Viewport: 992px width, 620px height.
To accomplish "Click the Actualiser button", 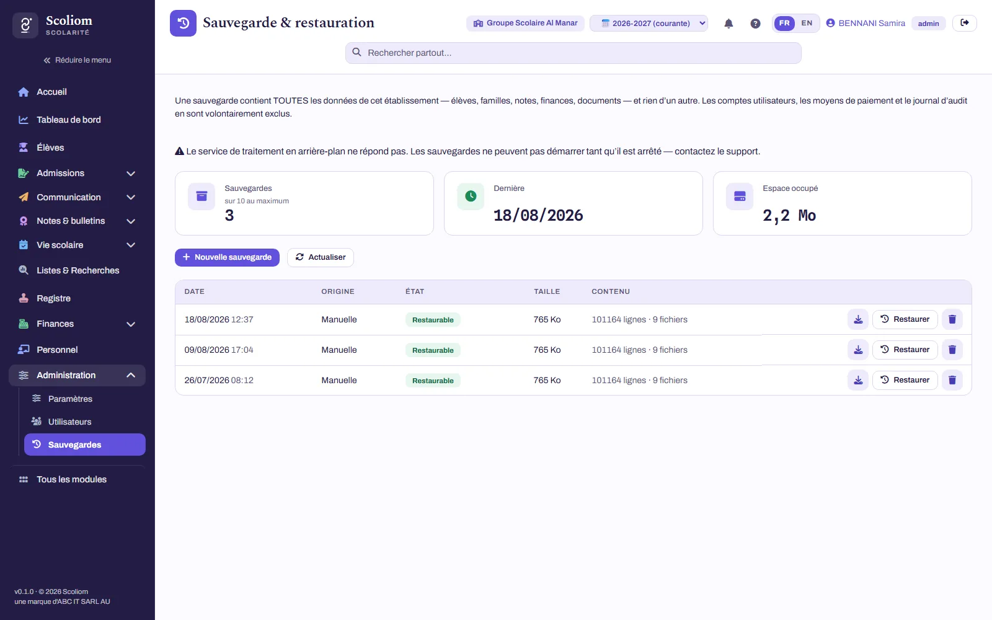I will [321, 257].
